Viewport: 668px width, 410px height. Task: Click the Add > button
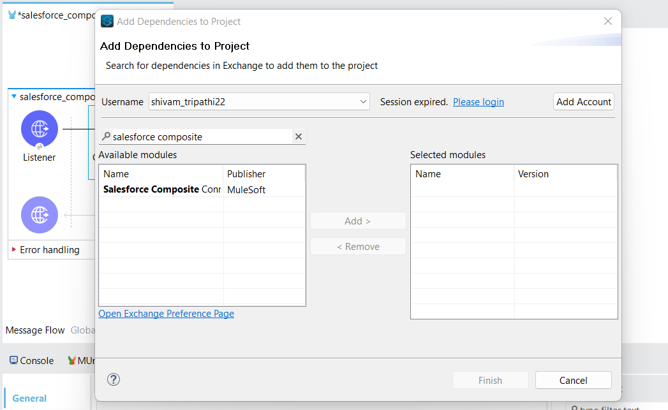358,221
